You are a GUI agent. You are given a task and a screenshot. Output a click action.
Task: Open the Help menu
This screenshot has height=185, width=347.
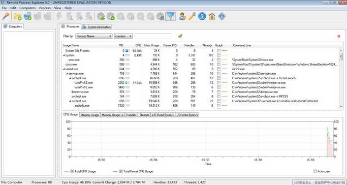[68, 8]
